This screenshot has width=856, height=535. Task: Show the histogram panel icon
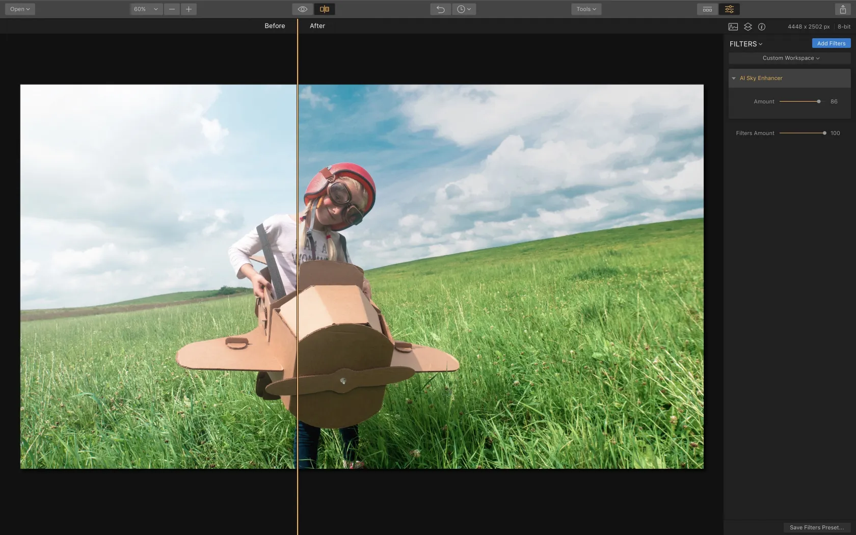click(733, 26)
